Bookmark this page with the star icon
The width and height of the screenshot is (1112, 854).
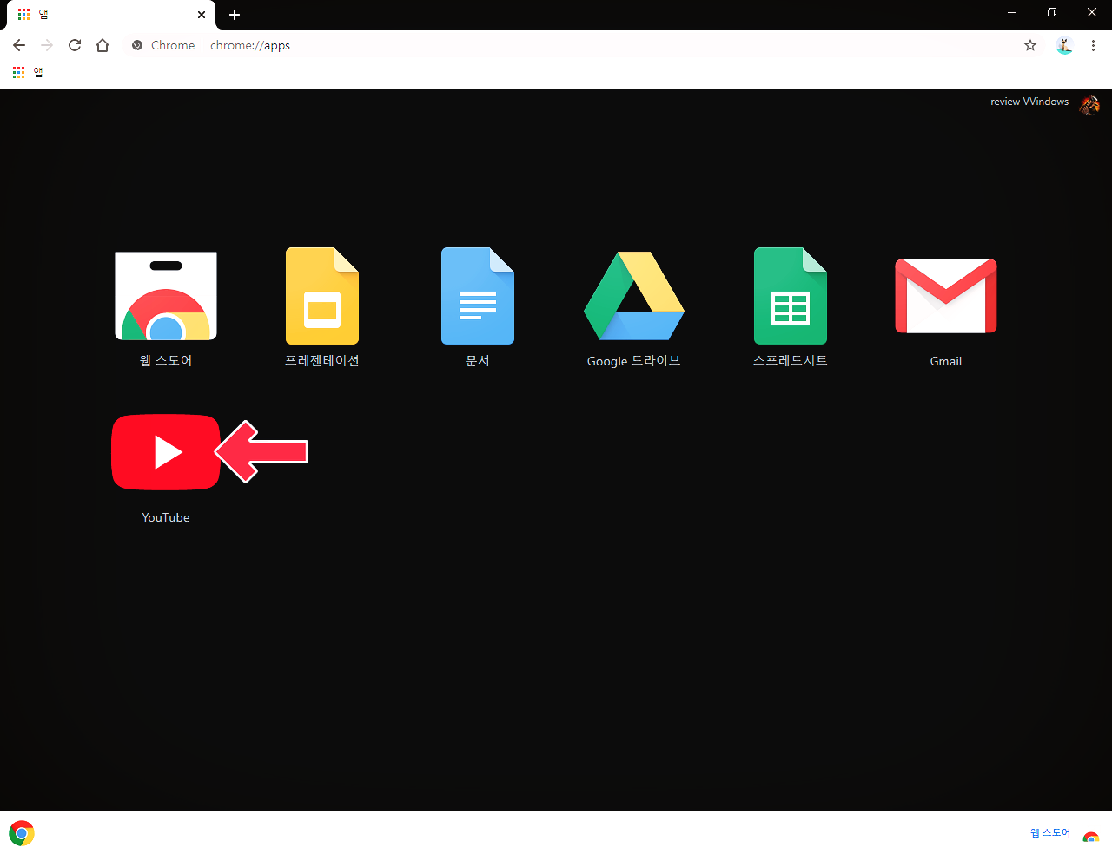1030,45
